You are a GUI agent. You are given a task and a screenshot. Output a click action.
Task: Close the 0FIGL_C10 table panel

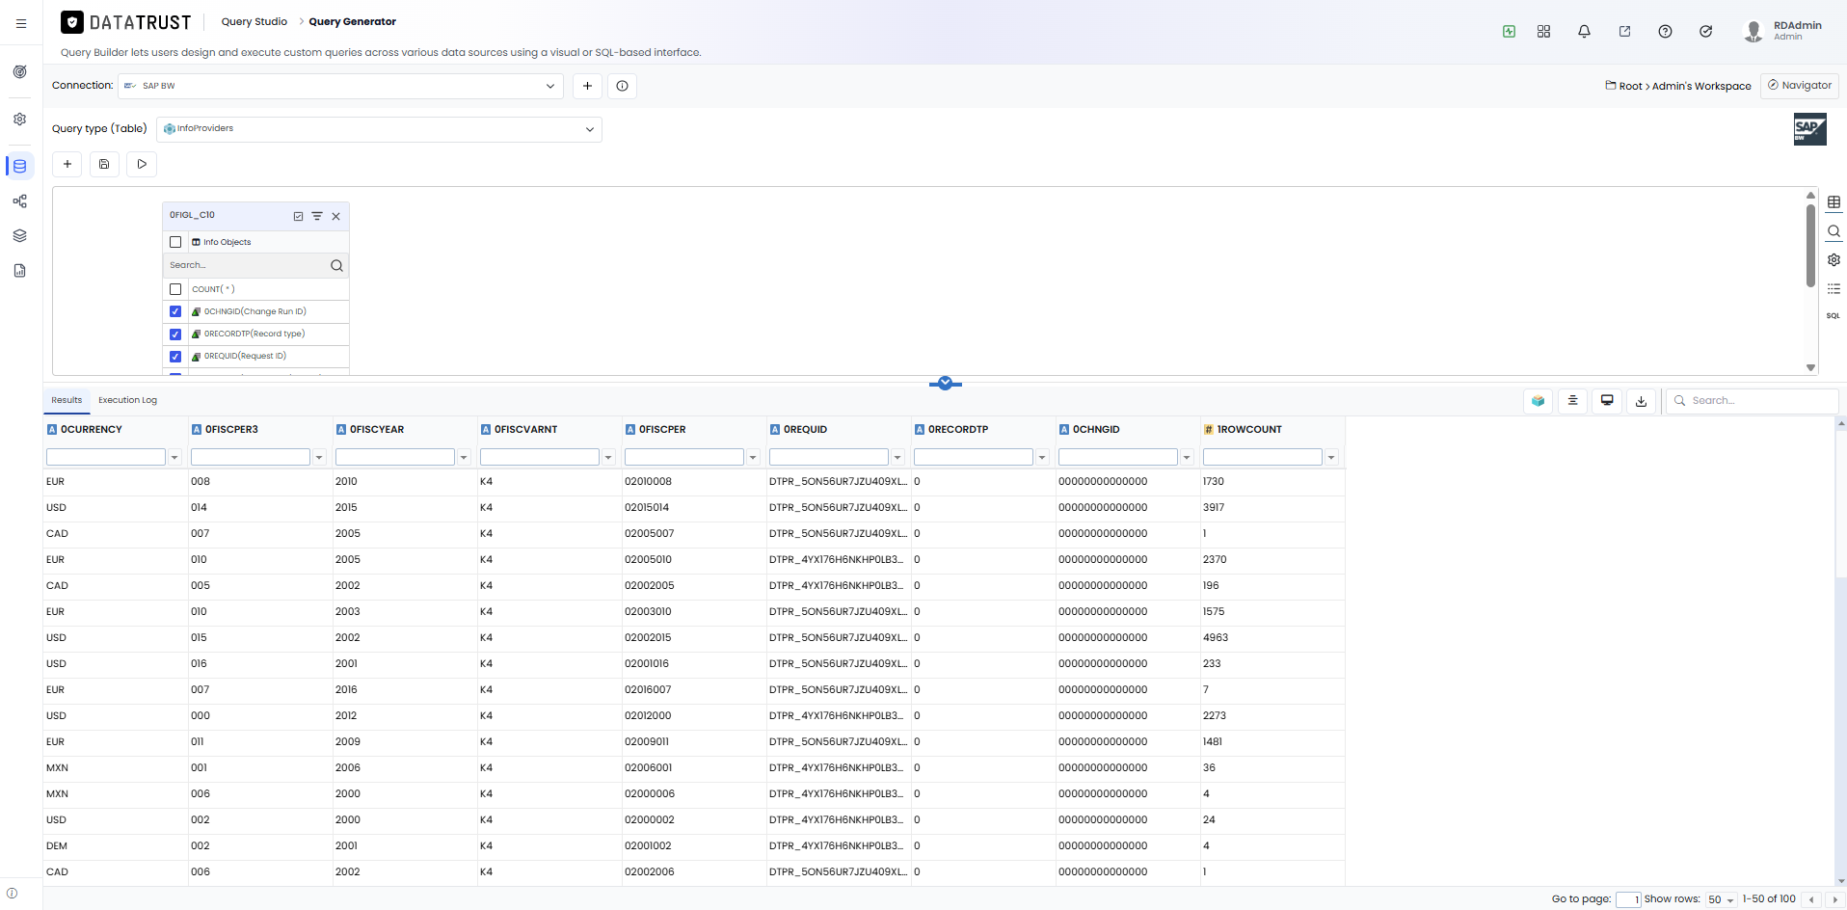point(336,216)
